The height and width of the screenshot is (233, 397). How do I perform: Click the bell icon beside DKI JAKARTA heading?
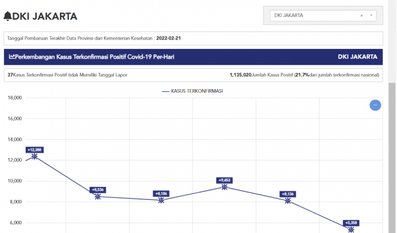[8, 16]
